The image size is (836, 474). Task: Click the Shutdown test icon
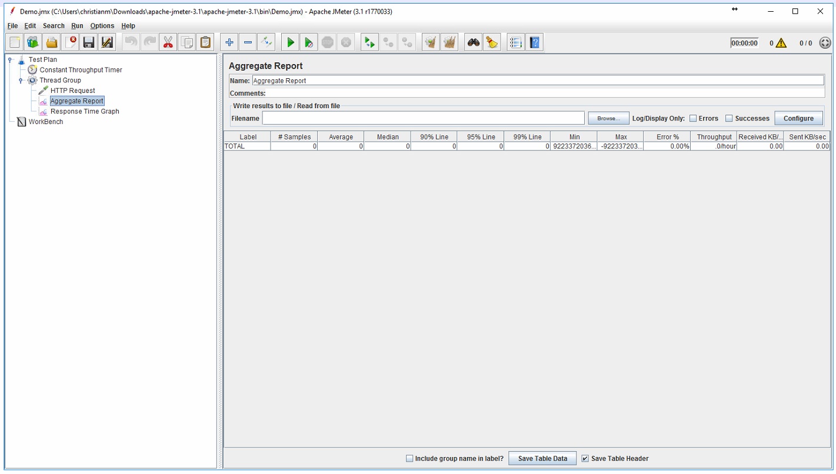coord(346,42)
